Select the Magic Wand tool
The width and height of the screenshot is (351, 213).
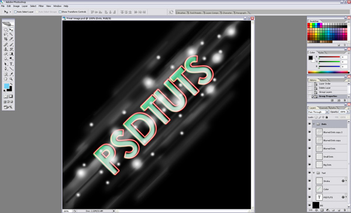click(11, 35)
